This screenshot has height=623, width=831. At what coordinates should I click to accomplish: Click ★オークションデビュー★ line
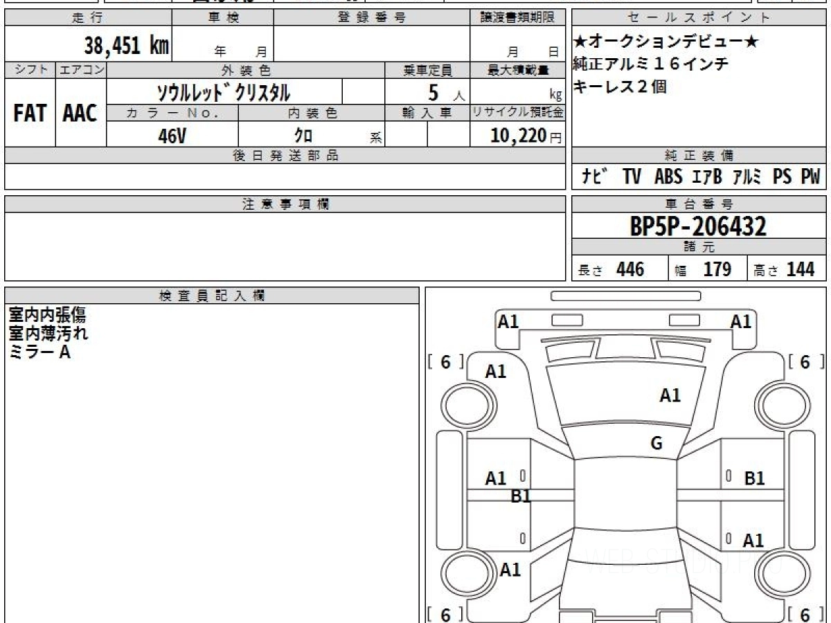point(665,42)
